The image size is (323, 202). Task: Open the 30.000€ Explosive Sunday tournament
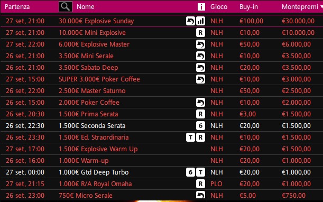point(96,21)
